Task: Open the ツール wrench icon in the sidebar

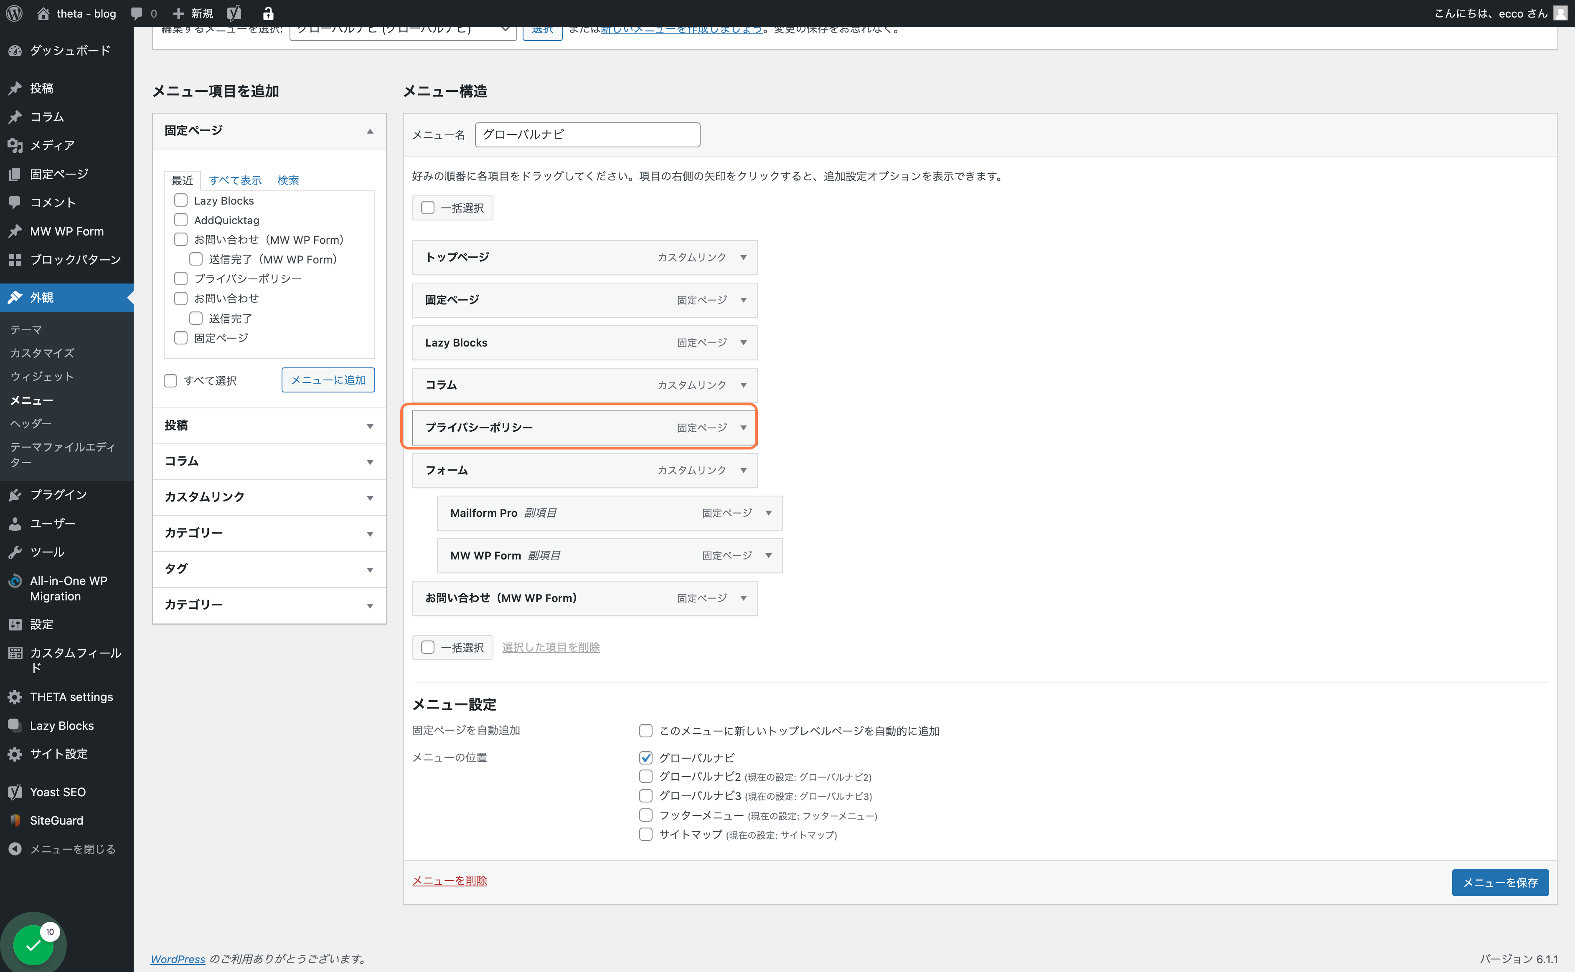Action: (x=15, y=552)
